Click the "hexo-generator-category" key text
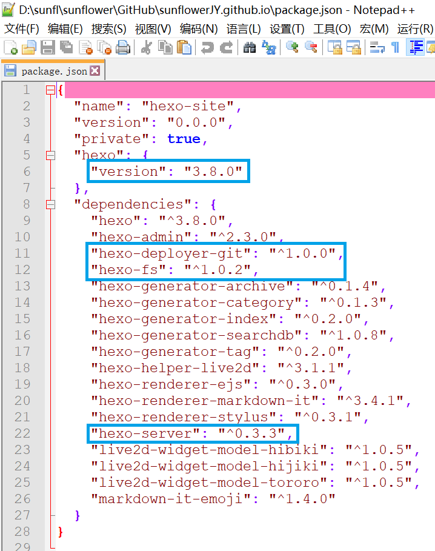The width and height of the screenshot is (435, 551). (196, 302)
